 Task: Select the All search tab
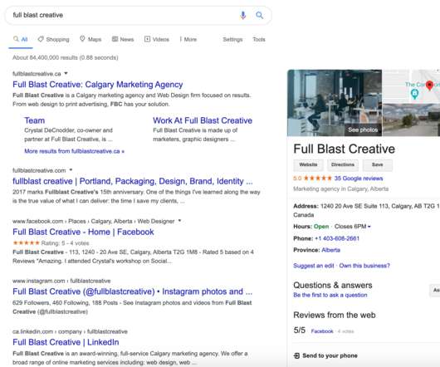(x=21, y=39)
